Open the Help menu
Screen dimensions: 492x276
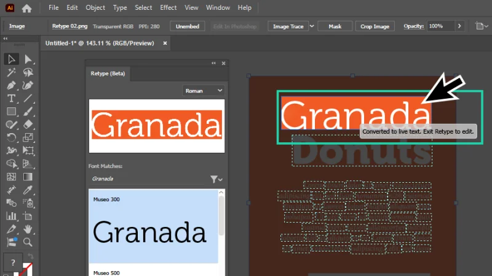(x=244, y=7)
